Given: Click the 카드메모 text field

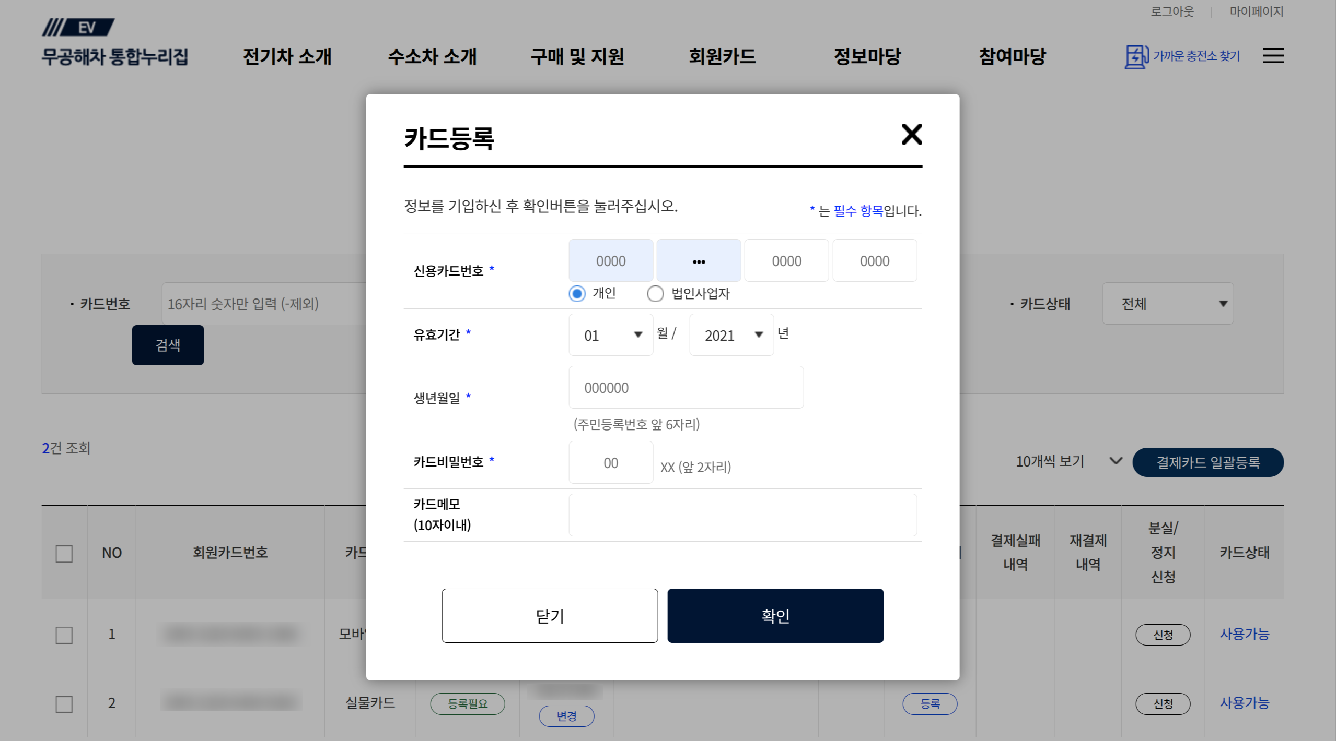Looking at the screenshot, I should tap(742, 515).
